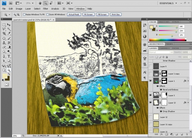Show Layer 1 copy visibility box

point(150,73)
